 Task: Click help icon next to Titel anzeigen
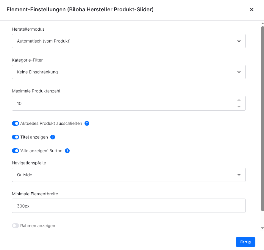coord(53,137)
